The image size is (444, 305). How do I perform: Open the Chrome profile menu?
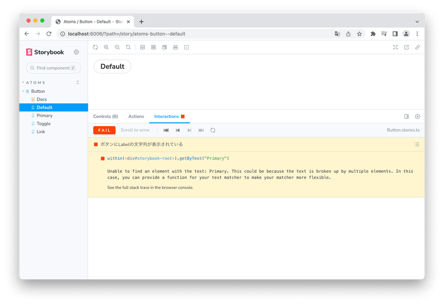(406, 34)
